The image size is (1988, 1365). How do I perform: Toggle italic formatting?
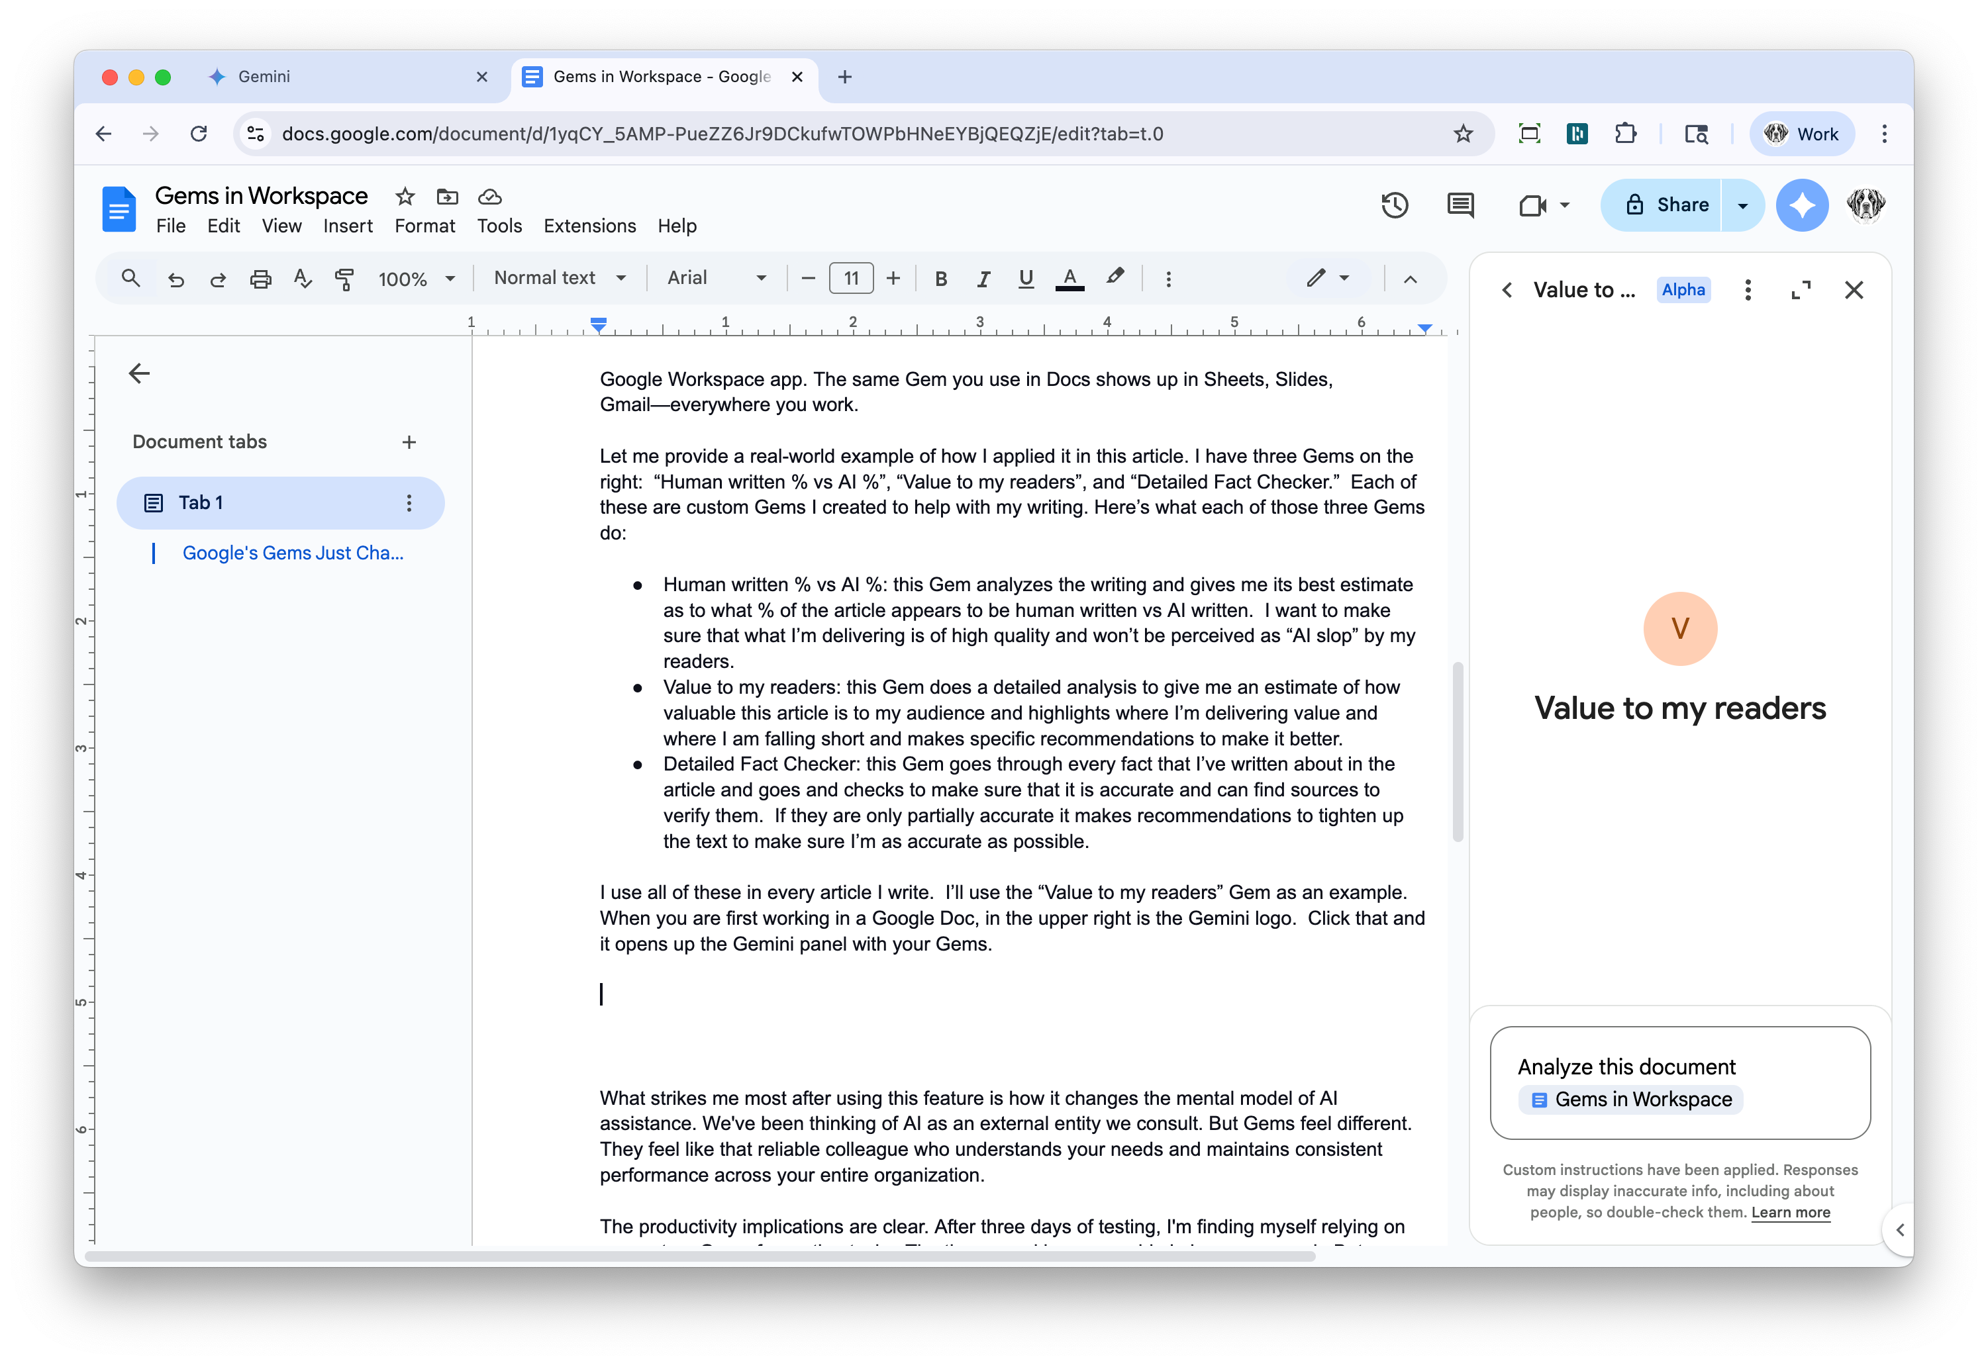click(983, 279)
